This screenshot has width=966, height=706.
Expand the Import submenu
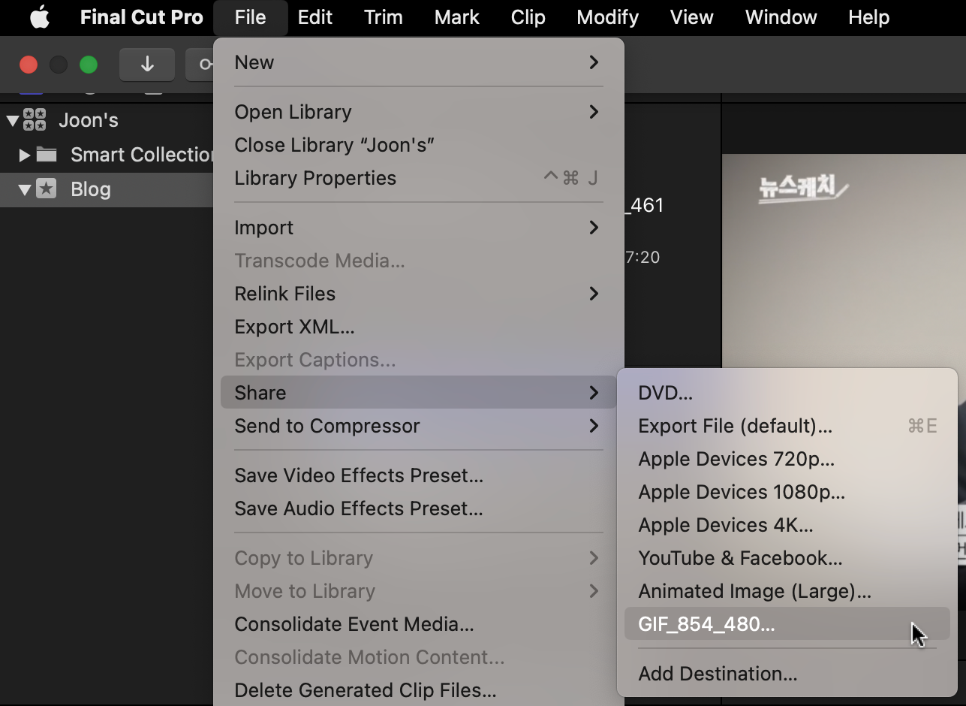tap(419, 228)
